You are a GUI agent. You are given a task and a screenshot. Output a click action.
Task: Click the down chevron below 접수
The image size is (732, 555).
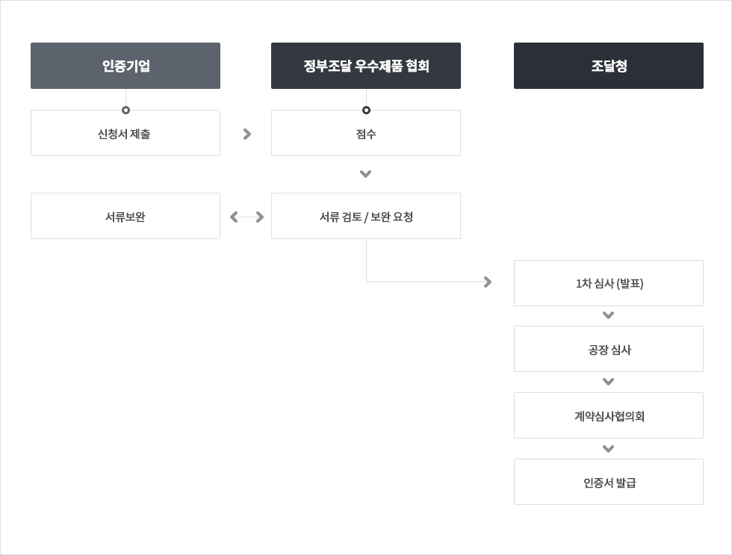(x=365, y=174)
